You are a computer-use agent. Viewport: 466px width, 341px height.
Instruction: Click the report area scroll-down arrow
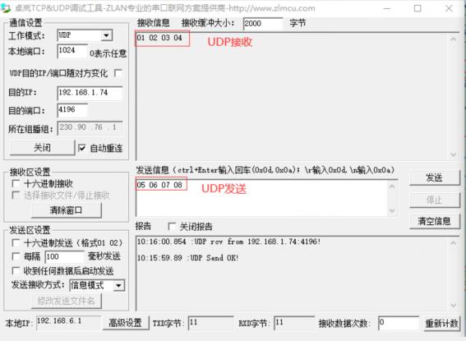point(453,305)
